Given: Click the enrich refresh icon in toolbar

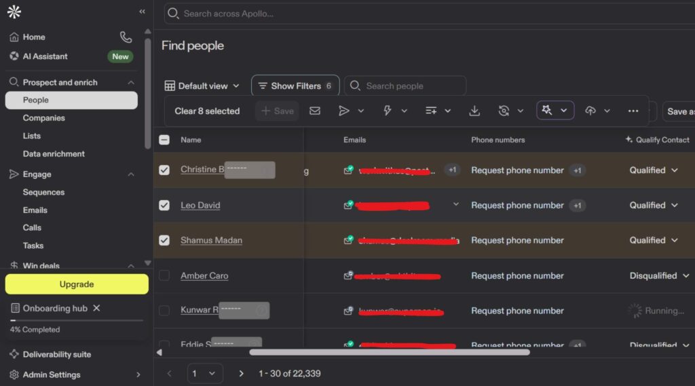Looking at the screenshot, I should coord(504,111).
